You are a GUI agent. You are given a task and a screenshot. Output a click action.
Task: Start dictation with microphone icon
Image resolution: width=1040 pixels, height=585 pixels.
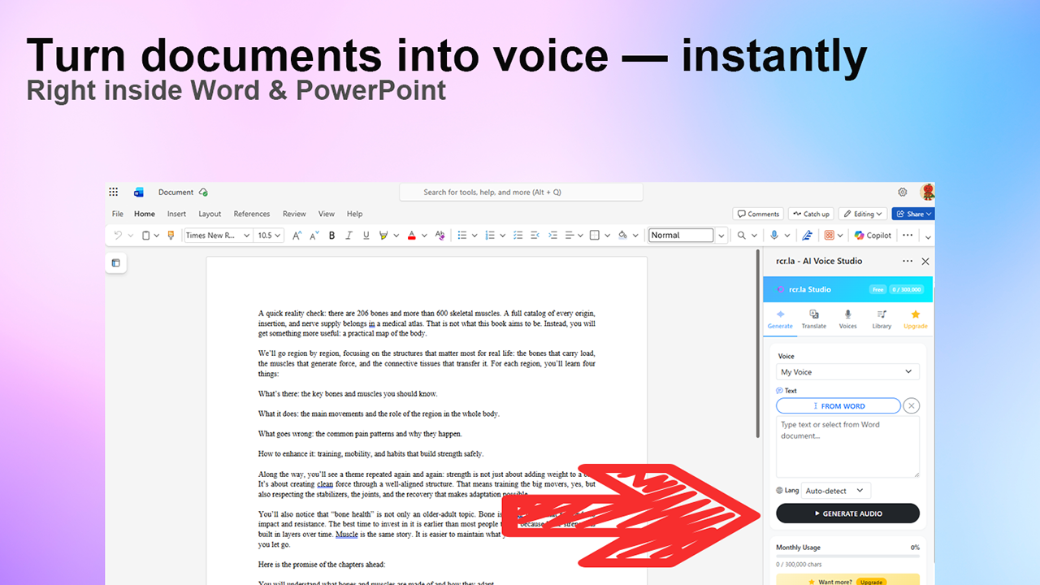pos(774,236)
